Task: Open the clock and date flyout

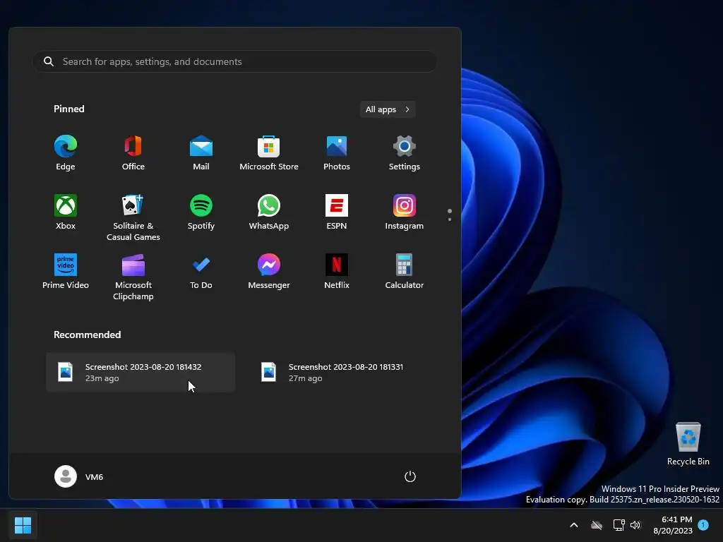Action: pyautogui.click(x=673, y=525)
